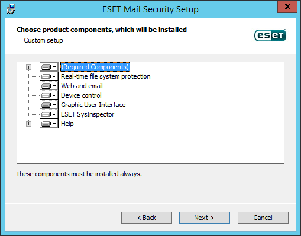Go to the next setup step
This screenshot has height=236, width=301.
(x=205, y=218)
